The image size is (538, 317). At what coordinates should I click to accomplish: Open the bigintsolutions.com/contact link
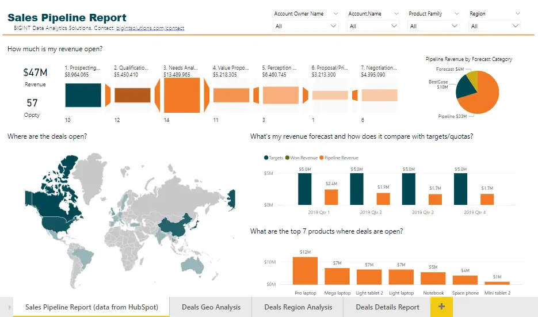150,28
